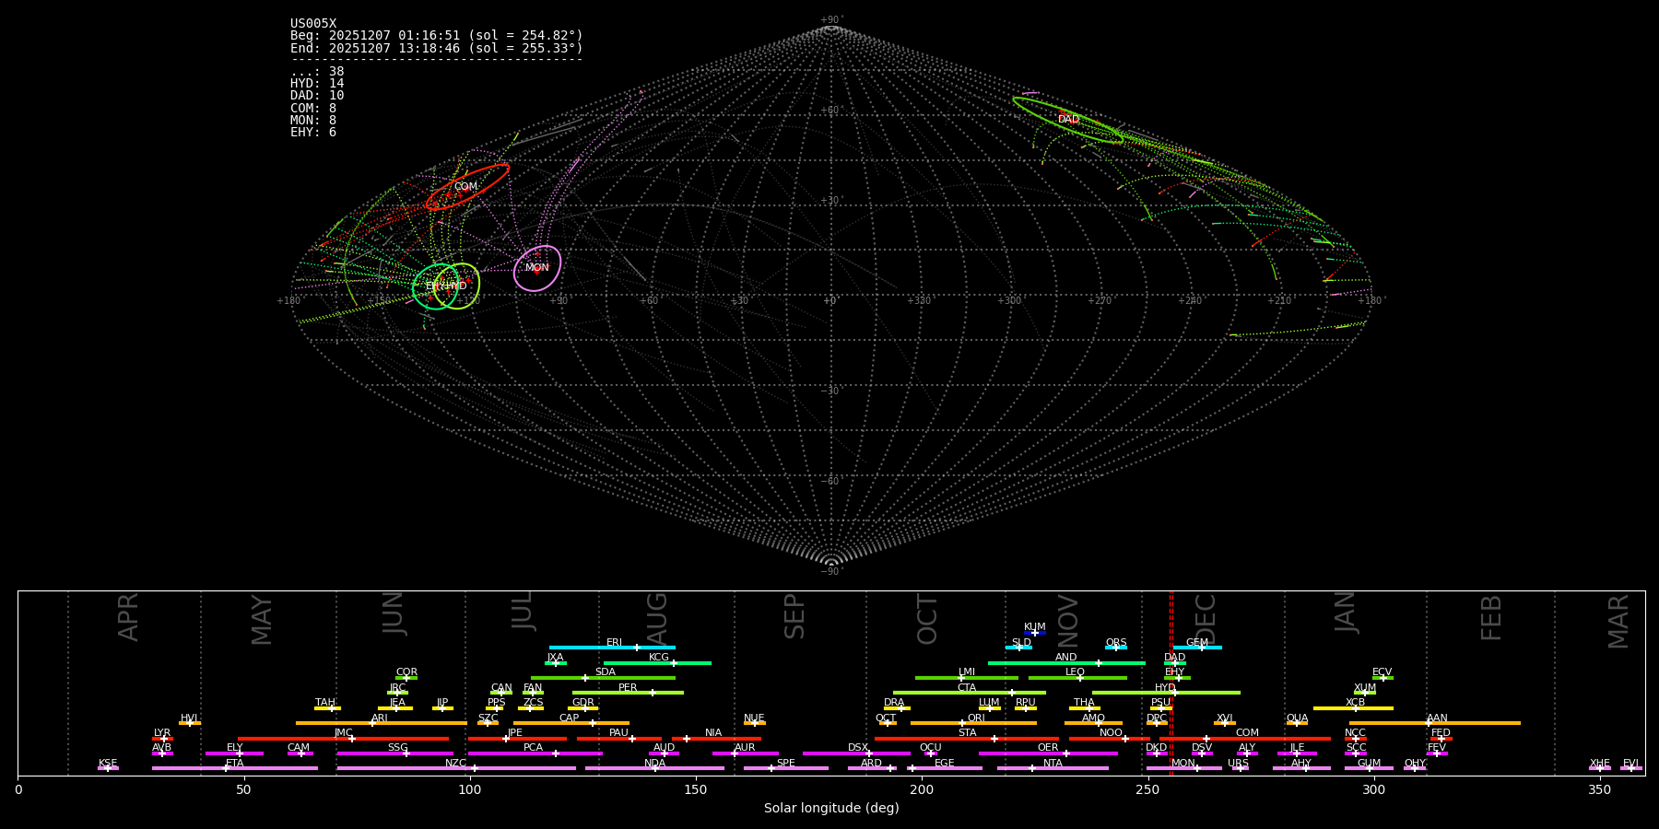This screenshot has width=1659, height=829.
Task: Click the LYR shower label on timeline
Action: point(162,733)
